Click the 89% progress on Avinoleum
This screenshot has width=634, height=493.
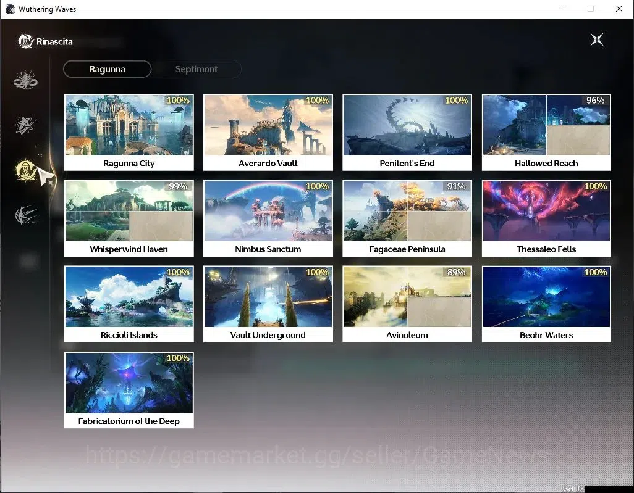tap(456, 272)
